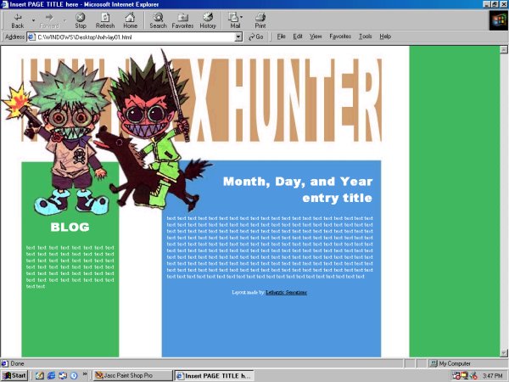Refresh the current page

point(105,20)
